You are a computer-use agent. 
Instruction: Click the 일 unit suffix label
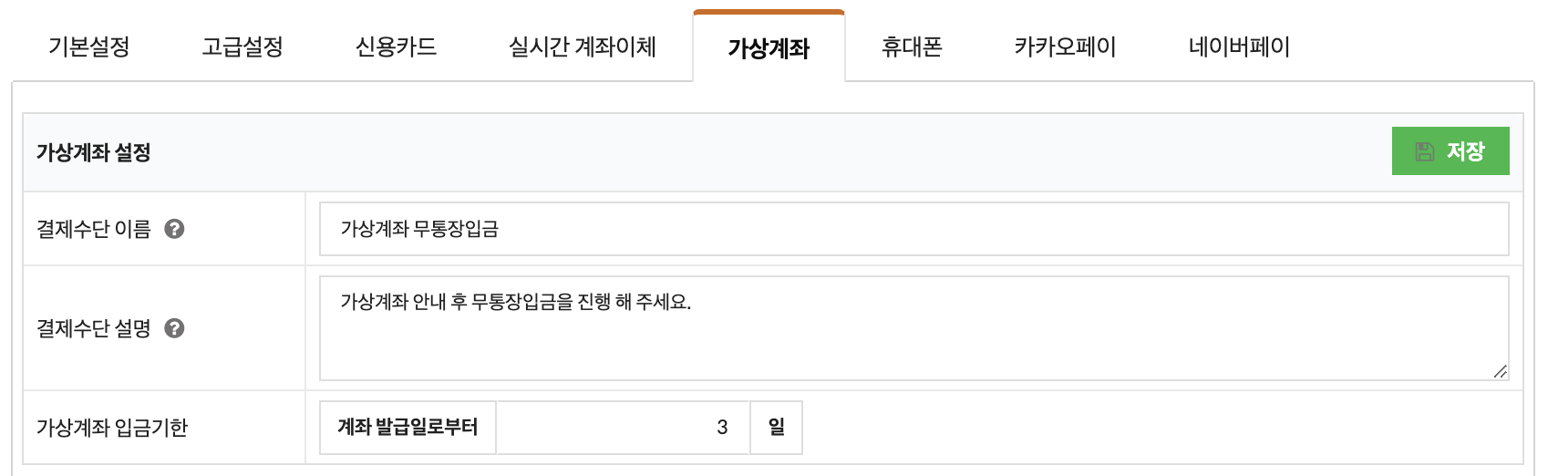pyautogui.click(x=776, y=427)
